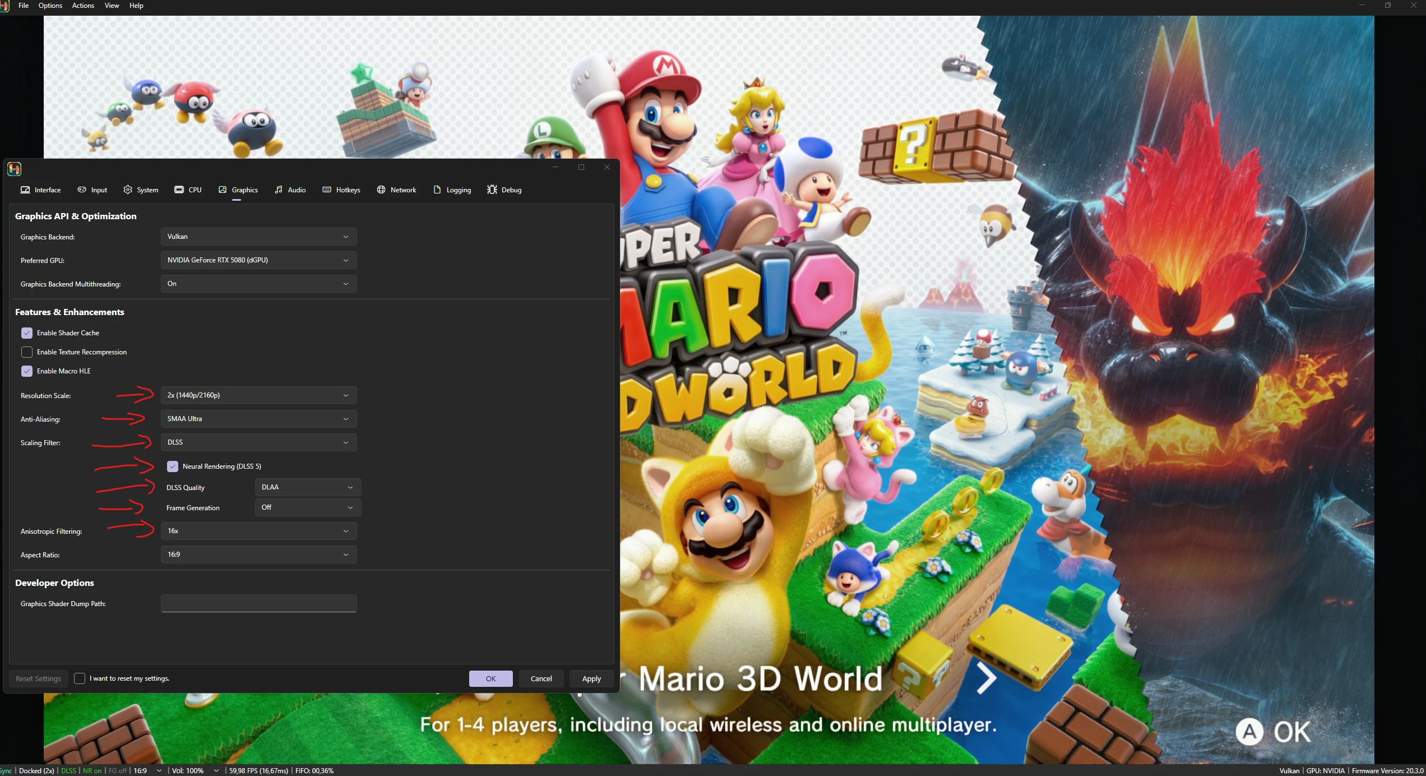Click the VSync status bar entry
Screen dimensions: 1426x776
[6, 771]
